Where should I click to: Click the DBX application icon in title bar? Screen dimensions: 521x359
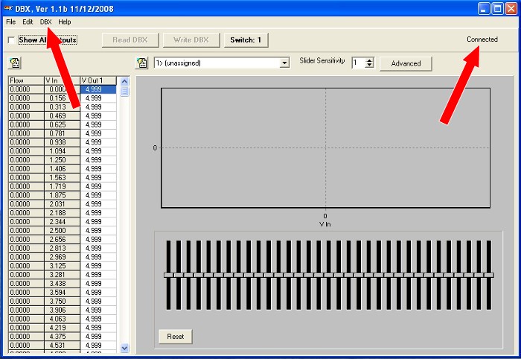(x=8, y=8)
